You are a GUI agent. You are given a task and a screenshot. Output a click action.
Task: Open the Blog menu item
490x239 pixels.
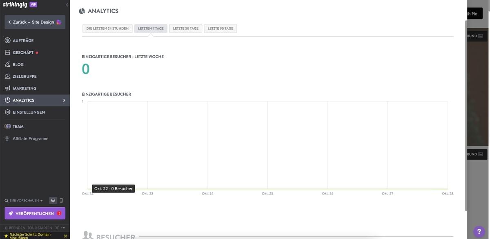point(18,64)
